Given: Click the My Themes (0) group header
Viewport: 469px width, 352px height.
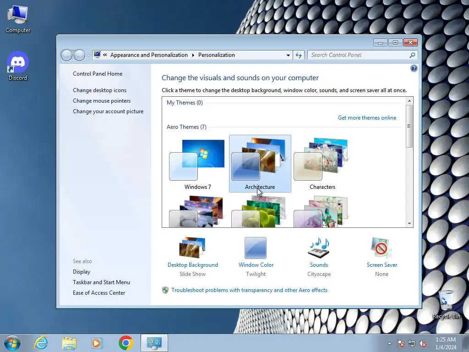Looking at the screenshot, I should [185, 103].
